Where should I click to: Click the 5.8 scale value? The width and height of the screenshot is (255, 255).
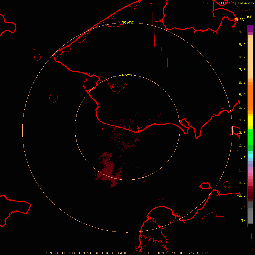click(242, 95)
